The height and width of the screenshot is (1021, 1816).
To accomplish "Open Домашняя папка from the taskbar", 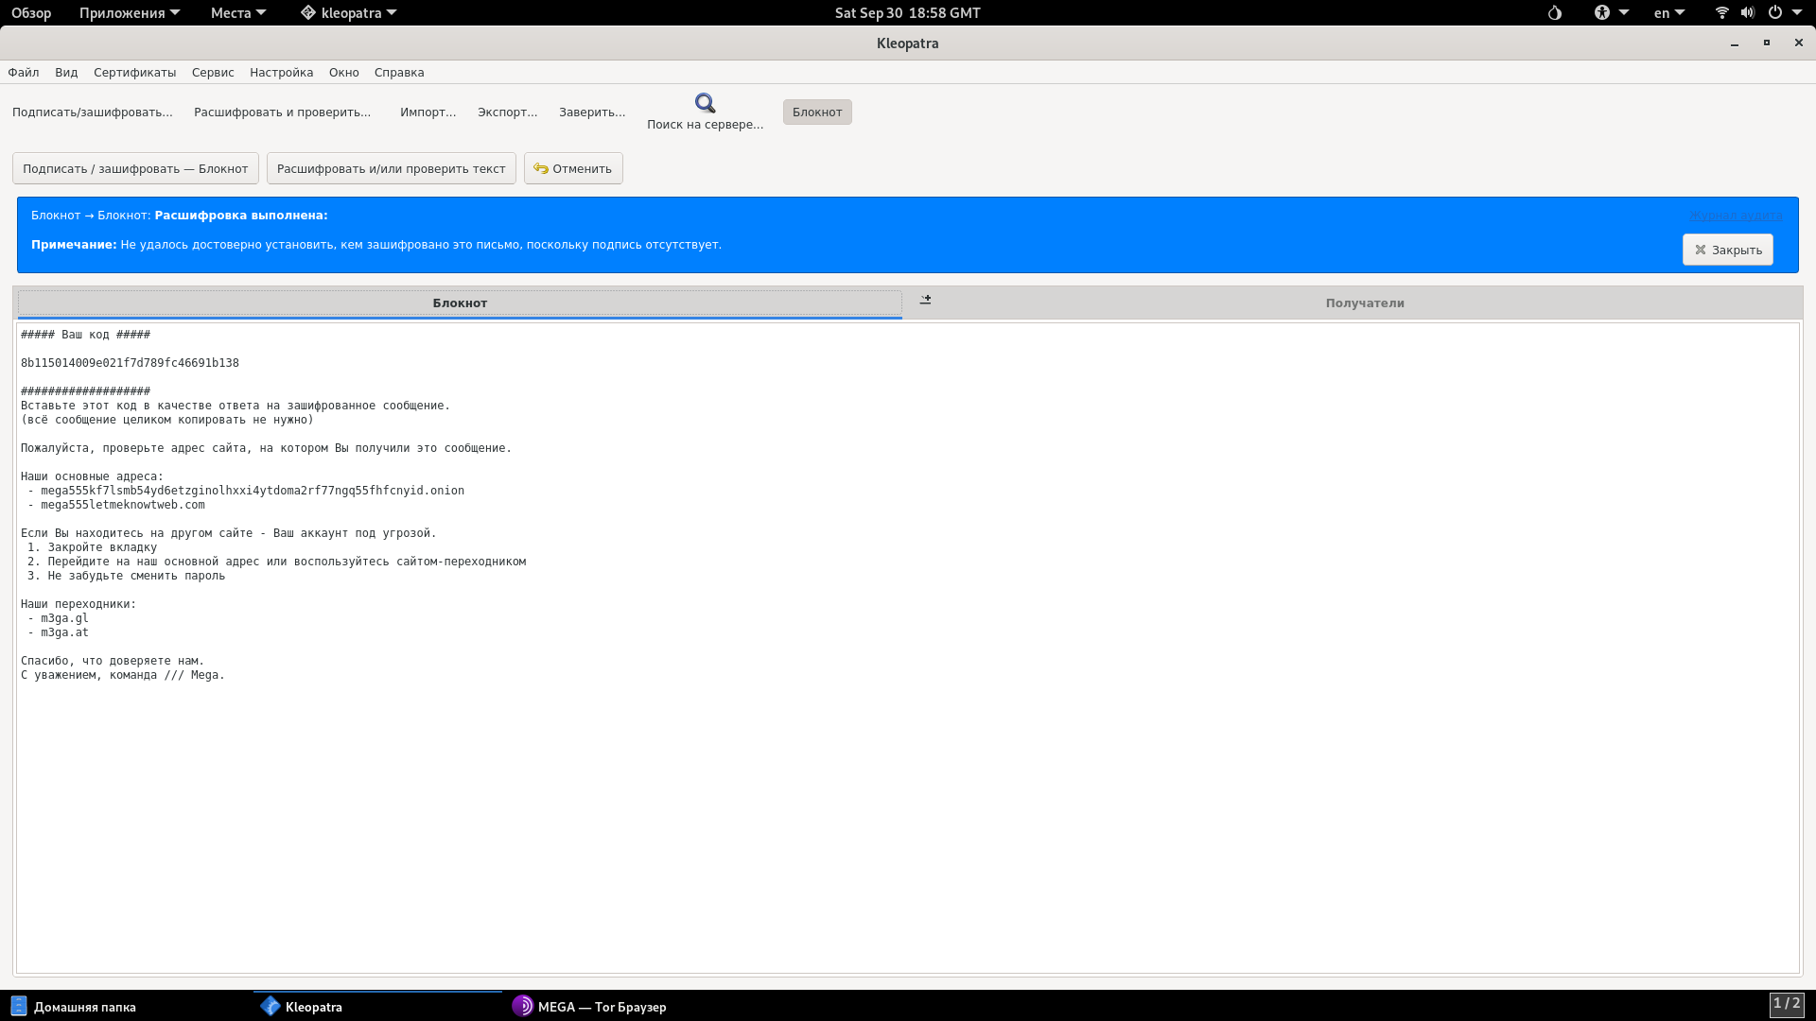I will tap(74, 1007).
